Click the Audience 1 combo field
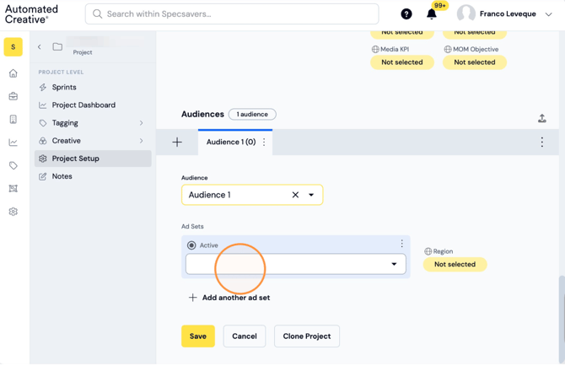565x366 pixels. (252, 195)
